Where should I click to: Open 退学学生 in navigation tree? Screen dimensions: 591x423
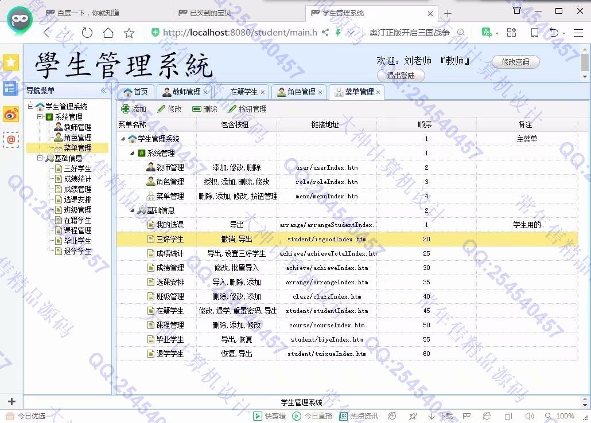(x=77, y=251)
